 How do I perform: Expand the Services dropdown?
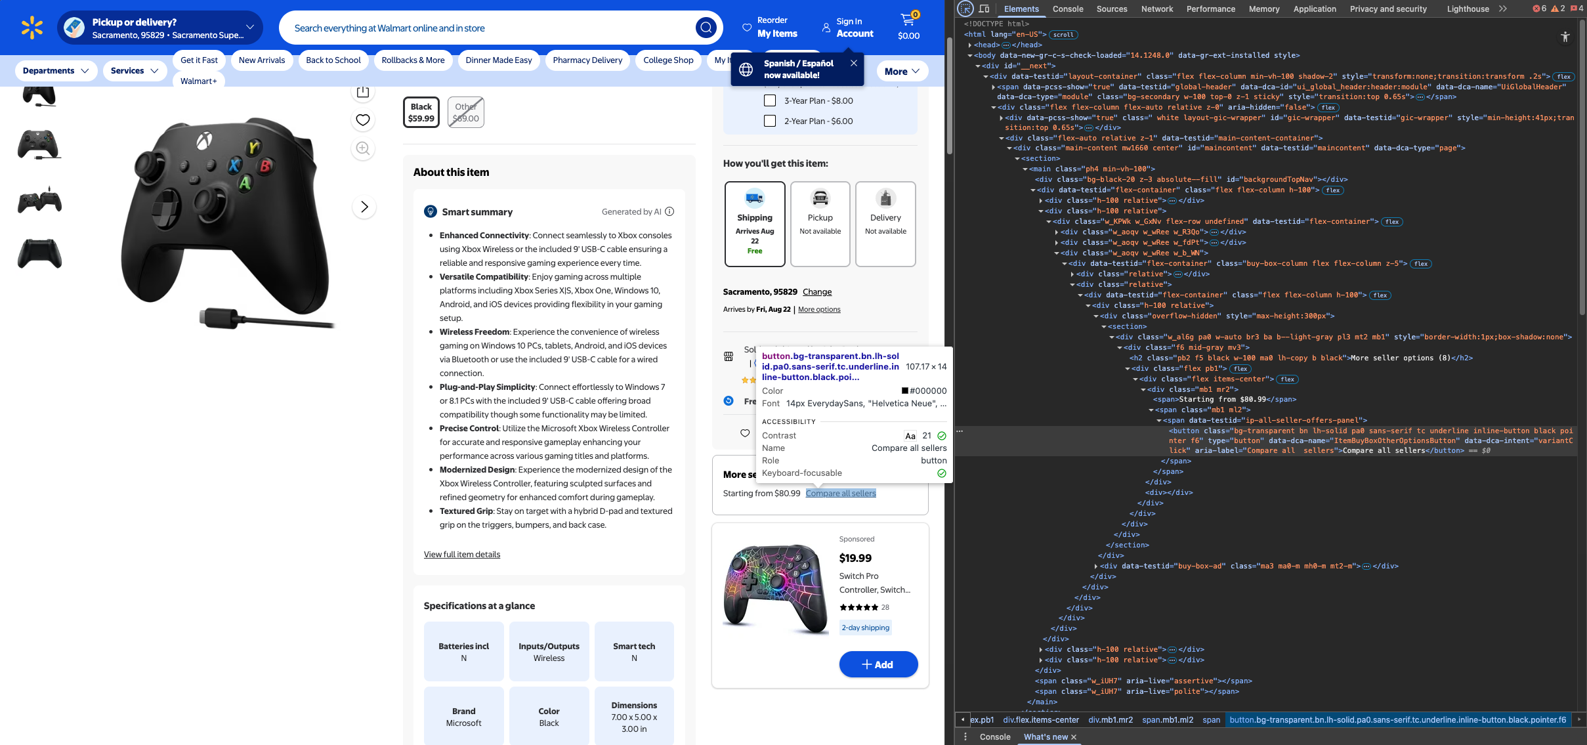(x=135, y=70)
